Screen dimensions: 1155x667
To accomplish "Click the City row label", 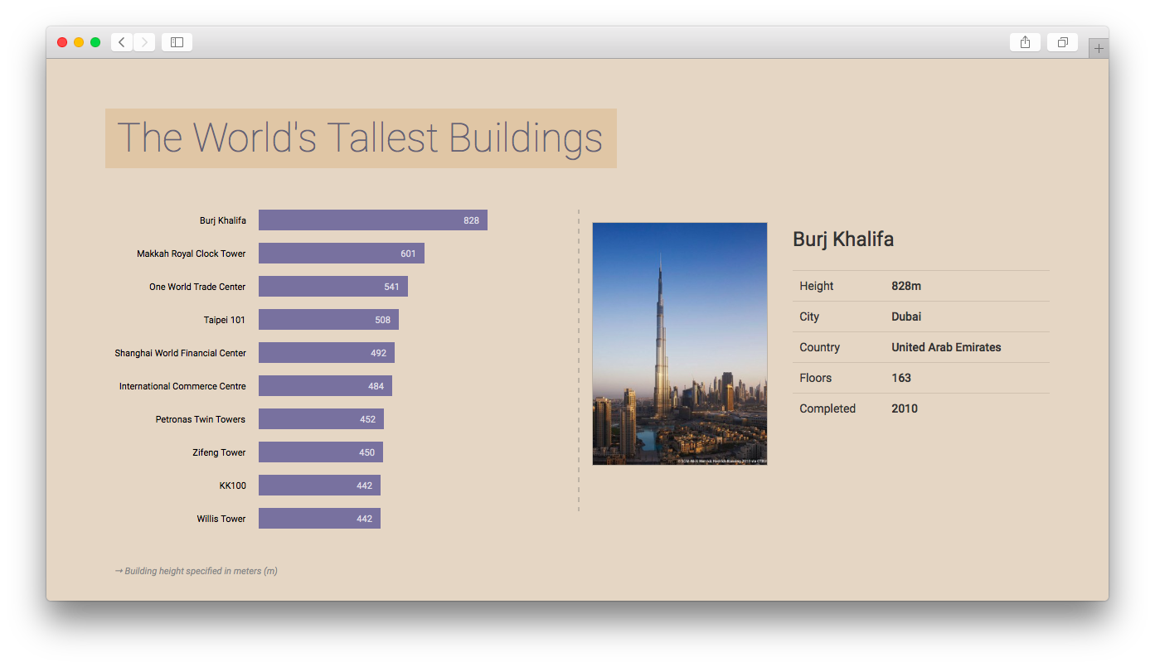I will click(x=809, y=317).
